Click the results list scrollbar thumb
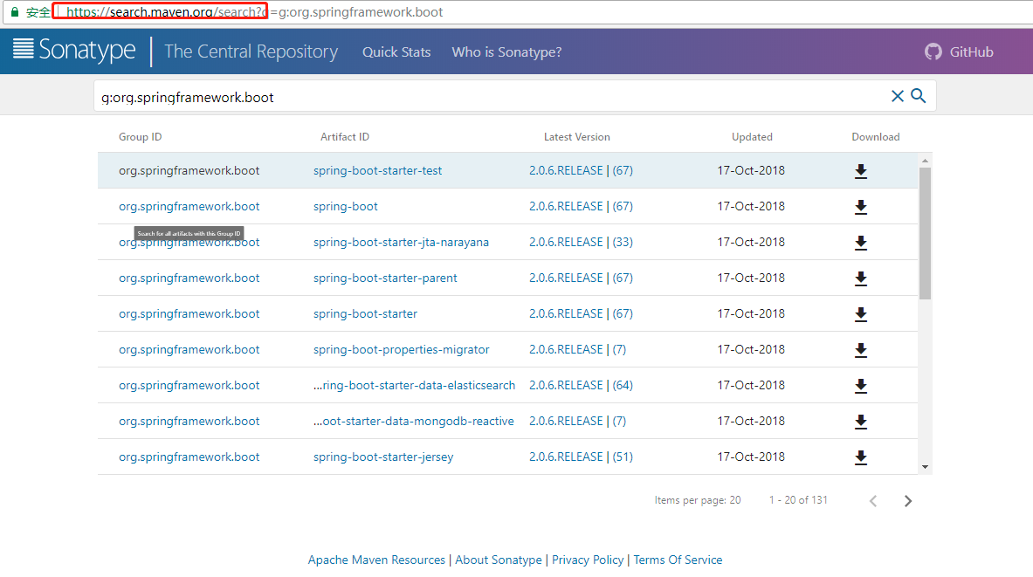Viewport: 1033px width, 577px height. pos(925,233)
